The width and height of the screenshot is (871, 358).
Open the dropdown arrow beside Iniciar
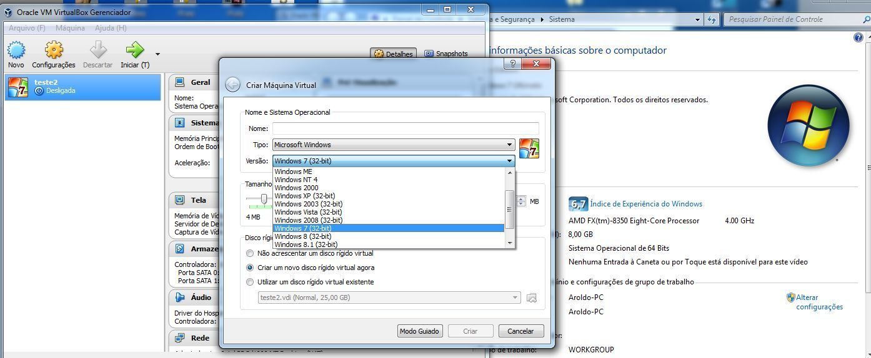pyautogui.click(x=157, y=54)
